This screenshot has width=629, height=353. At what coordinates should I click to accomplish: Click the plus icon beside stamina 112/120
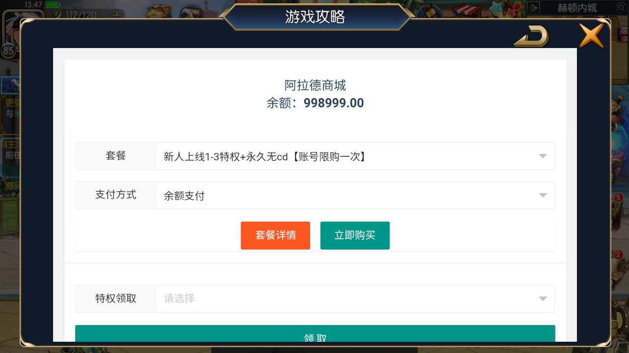click(117, 14)
